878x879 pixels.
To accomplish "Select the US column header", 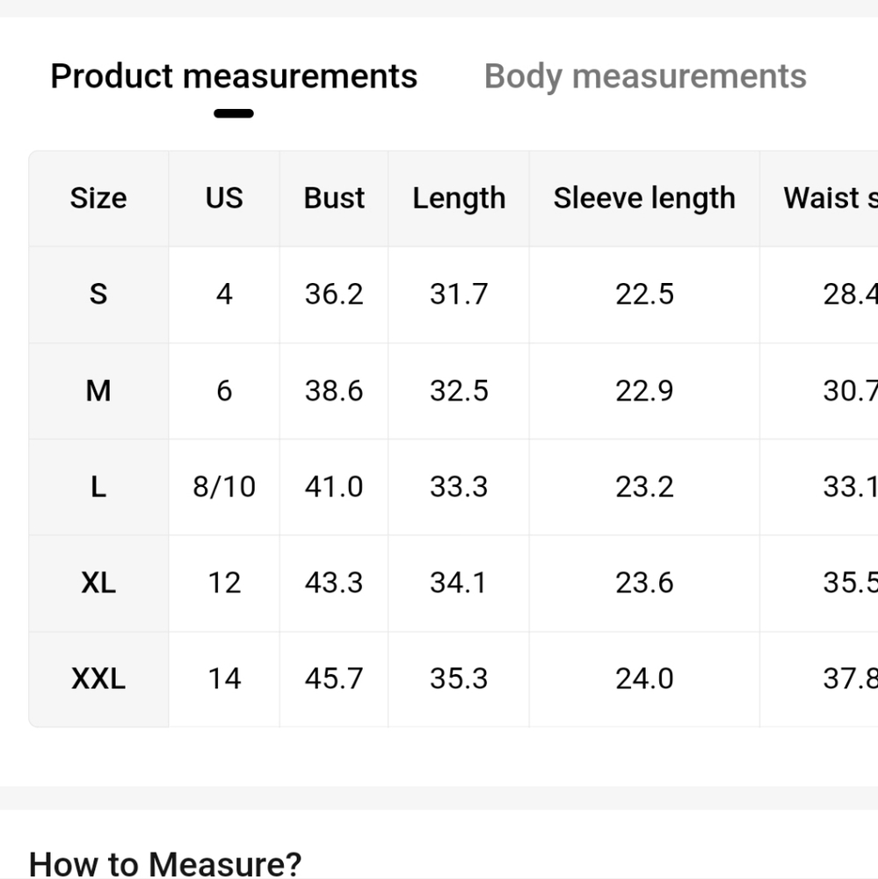I will pyautogui.click(x=224, y=199).
